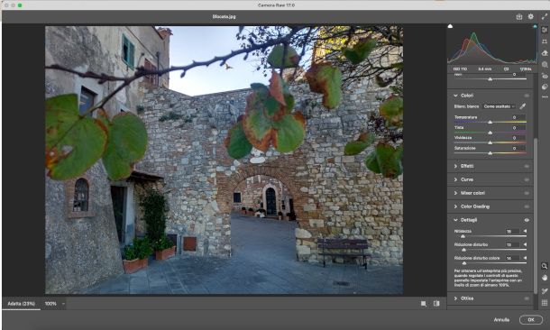Toggle the grid overlay icon
The height and width of the screenshot is (330, 550).
click(x=545, y=303)
